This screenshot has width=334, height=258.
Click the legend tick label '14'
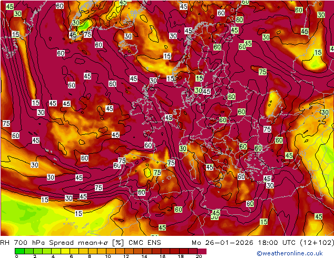(x=144, y=256)
